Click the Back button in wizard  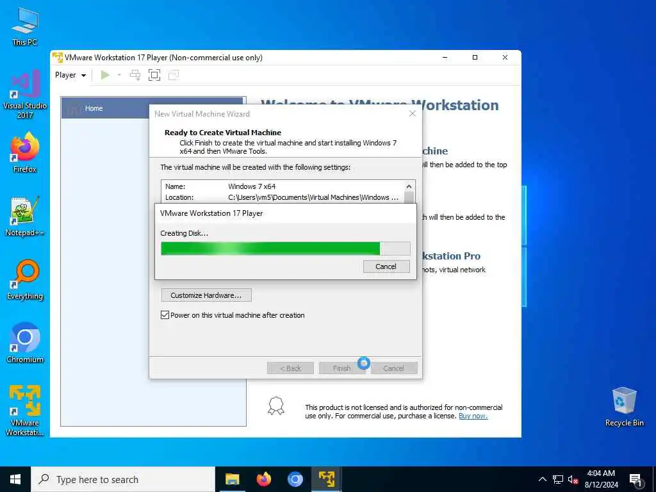click(290, 368)
